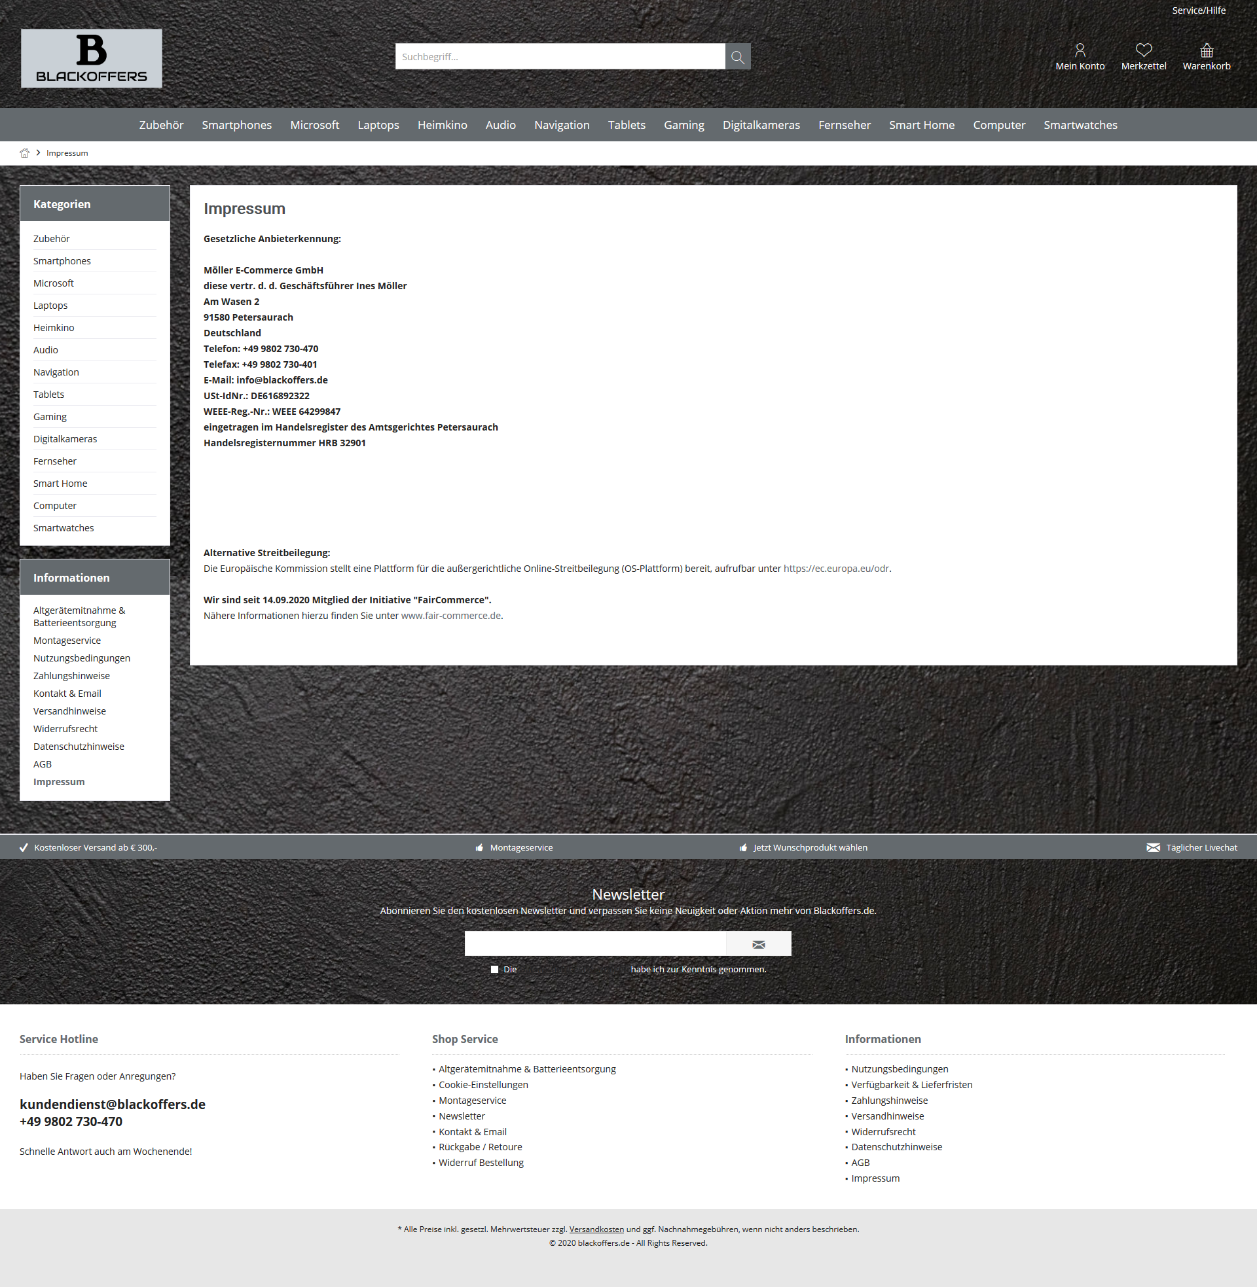Open Zahlungshinweise in Informationen sidebar
Screen dimensions: 1257x1287
pyautogui.click(x=71, y=675)
